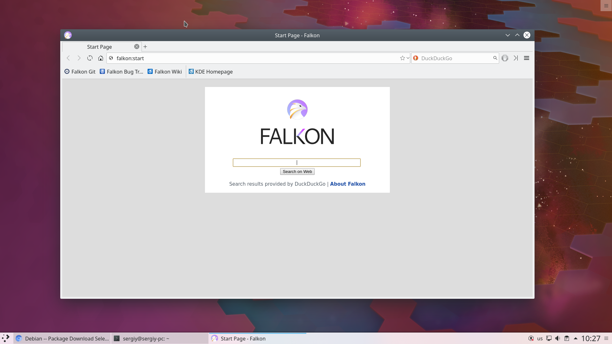612x344 pixels.
Task: Bookmark this page with the star icon
Action: [x=402, y=58]
